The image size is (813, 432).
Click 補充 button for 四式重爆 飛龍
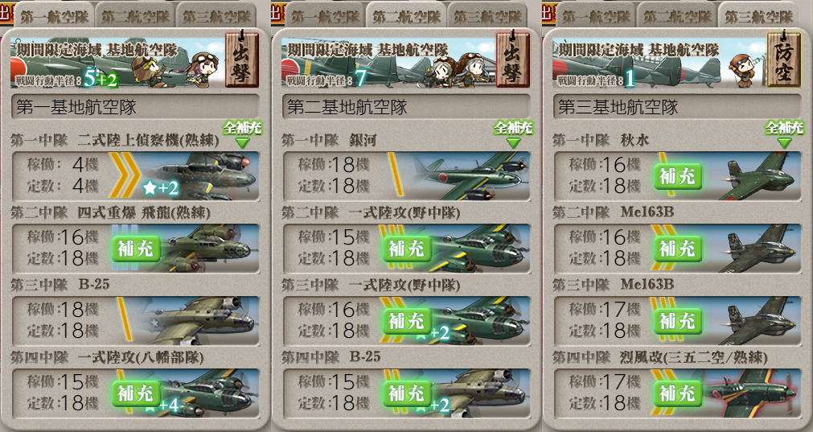click(136, 249)
